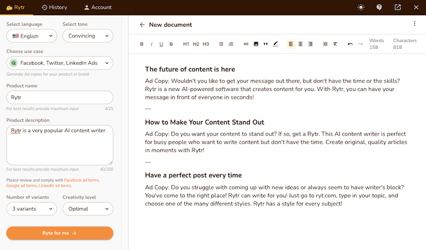Open the LinkedIn ad terms link
Screen dimensions: 426x250
55,186
